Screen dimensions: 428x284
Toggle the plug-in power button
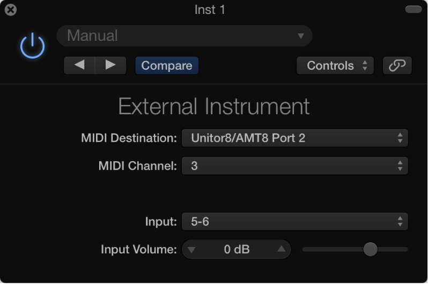32,46
